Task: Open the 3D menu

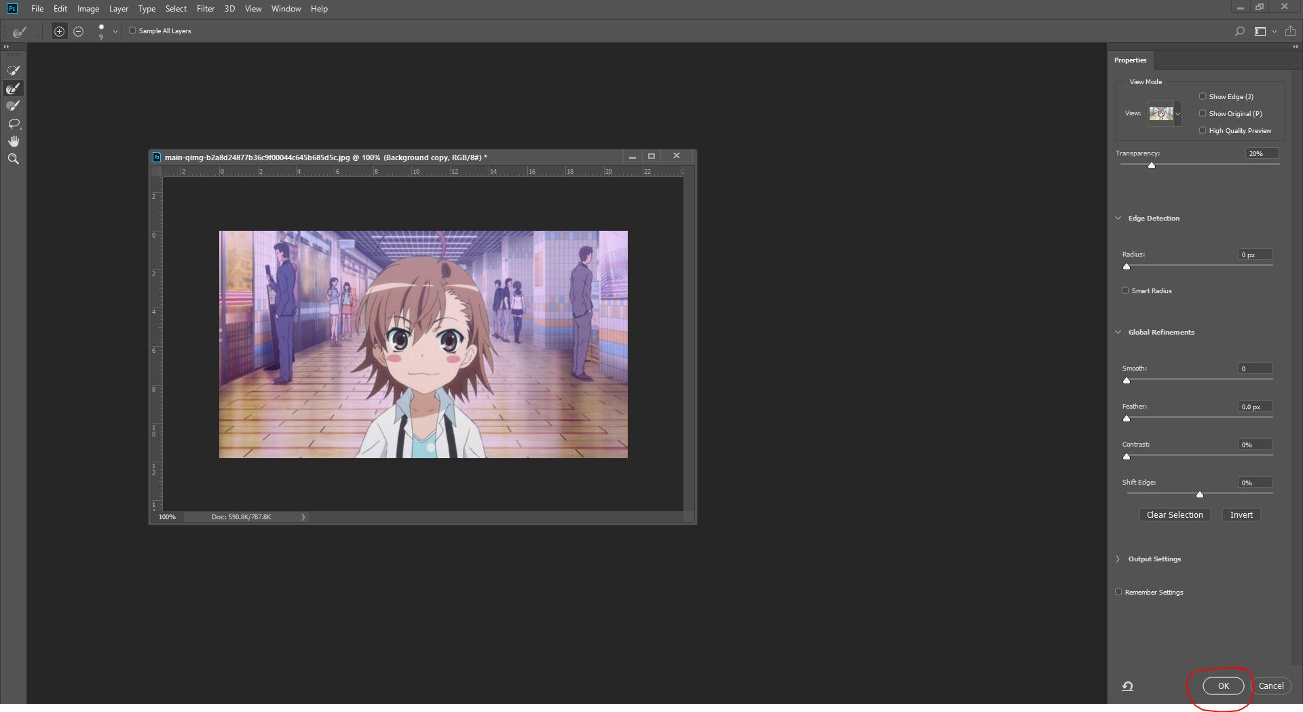Action: point(229,9)
